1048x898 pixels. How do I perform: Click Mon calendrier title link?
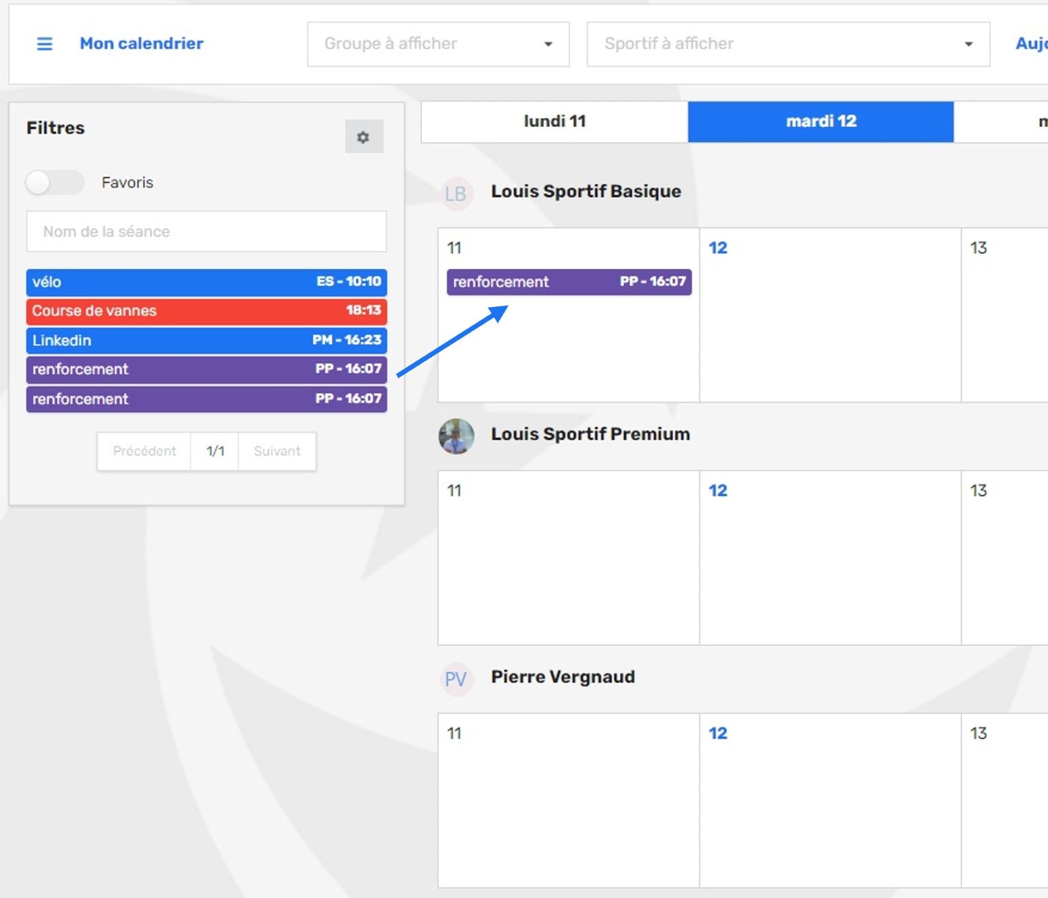pos(141,44)
